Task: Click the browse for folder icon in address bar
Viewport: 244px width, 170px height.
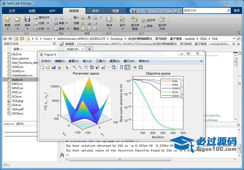Action: point(22,38)
